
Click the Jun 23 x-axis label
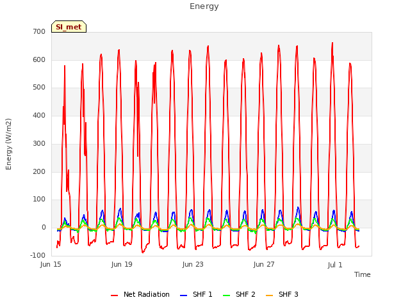click(x=193, y=264)
